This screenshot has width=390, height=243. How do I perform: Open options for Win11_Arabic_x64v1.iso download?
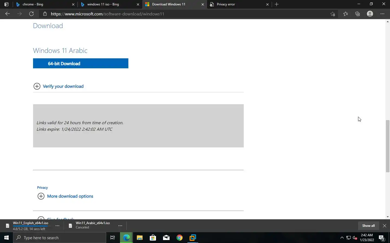pyautogui.click(x=120, y=226)
